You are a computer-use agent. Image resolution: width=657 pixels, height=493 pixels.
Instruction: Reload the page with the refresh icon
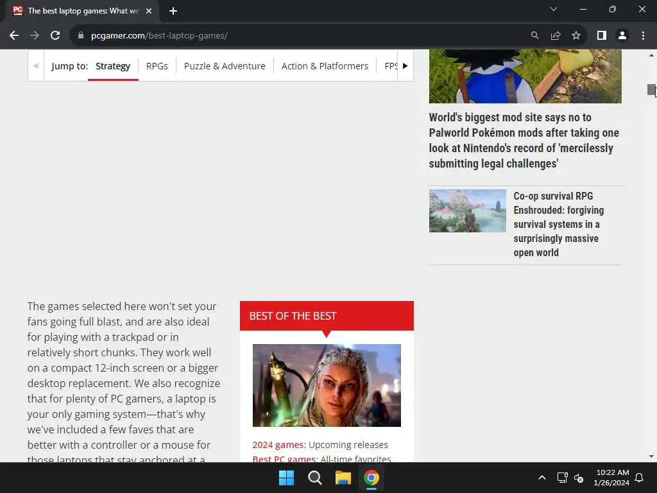point(55,36)
